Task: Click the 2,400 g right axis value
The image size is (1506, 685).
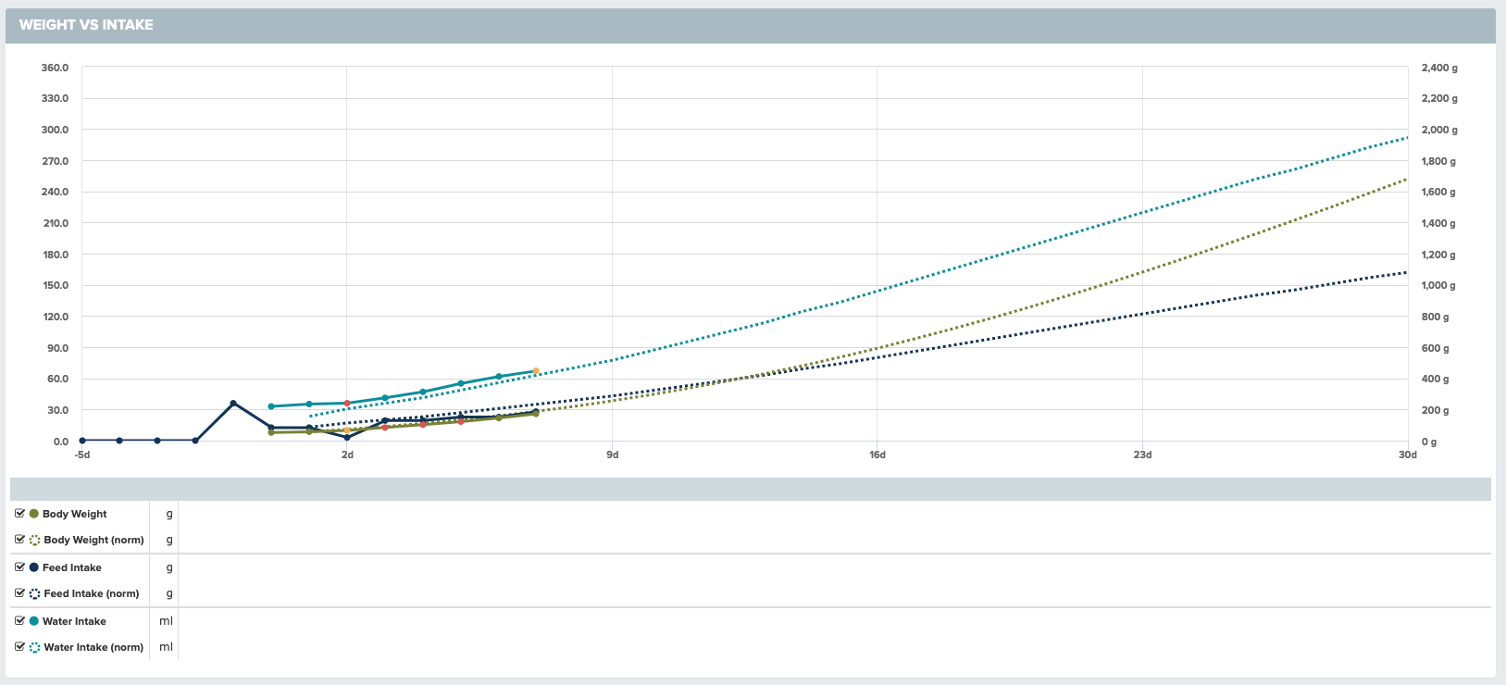Action: point(1439,68)
